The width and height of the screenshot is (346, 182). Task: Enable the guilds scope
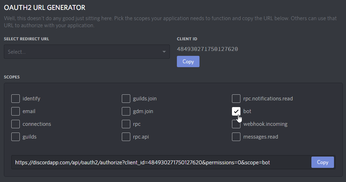(16, 136)
